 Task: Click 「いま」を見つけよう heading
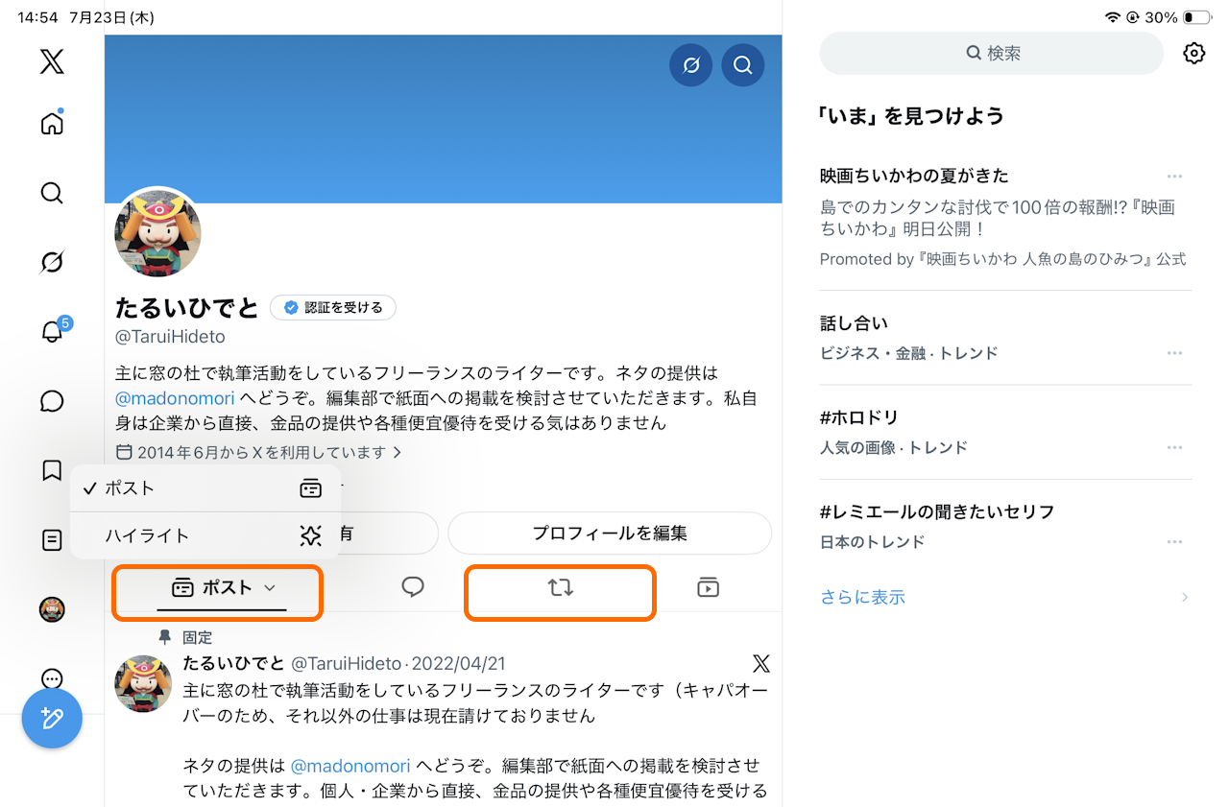pos(911,116)
